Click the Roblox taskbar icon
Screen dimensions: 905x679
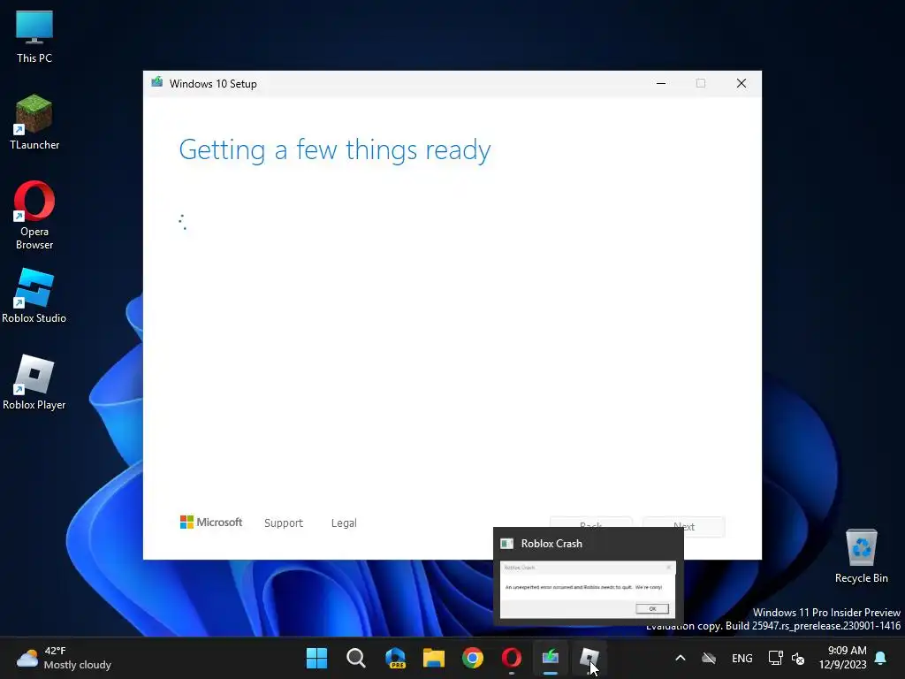pos(589,658)
